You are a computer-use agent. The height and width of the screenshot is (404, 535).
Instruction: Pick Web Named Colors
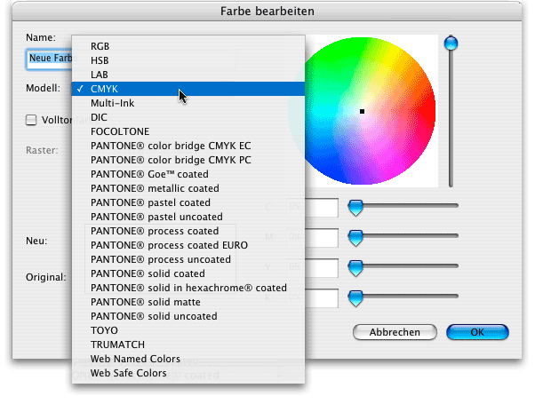pyautogui.click(x=188, y=359)
